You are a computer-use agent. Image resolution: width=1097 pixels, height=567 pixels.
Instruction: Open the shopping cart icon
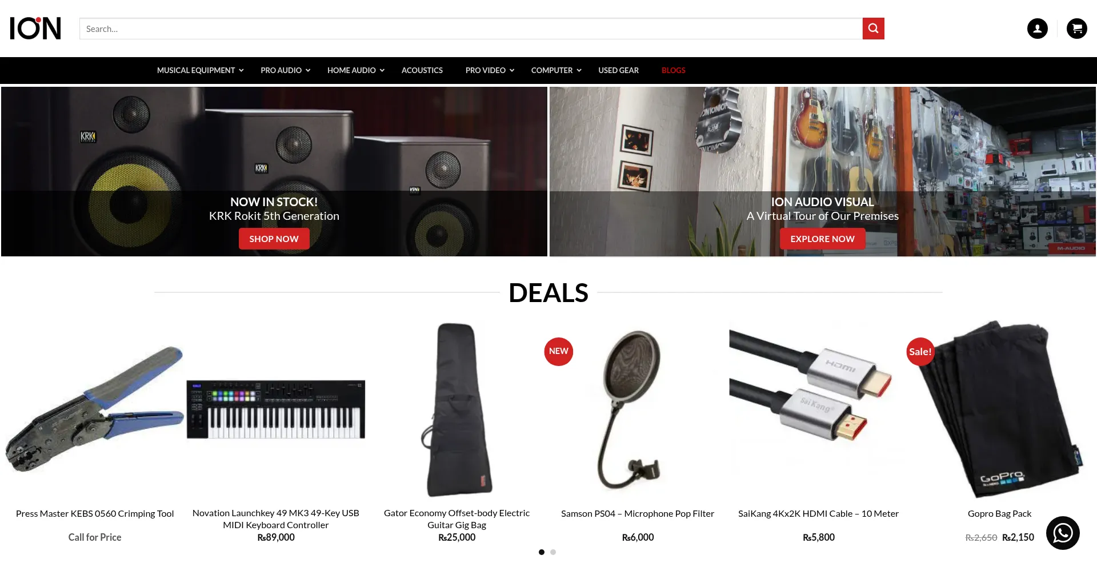1076,29
